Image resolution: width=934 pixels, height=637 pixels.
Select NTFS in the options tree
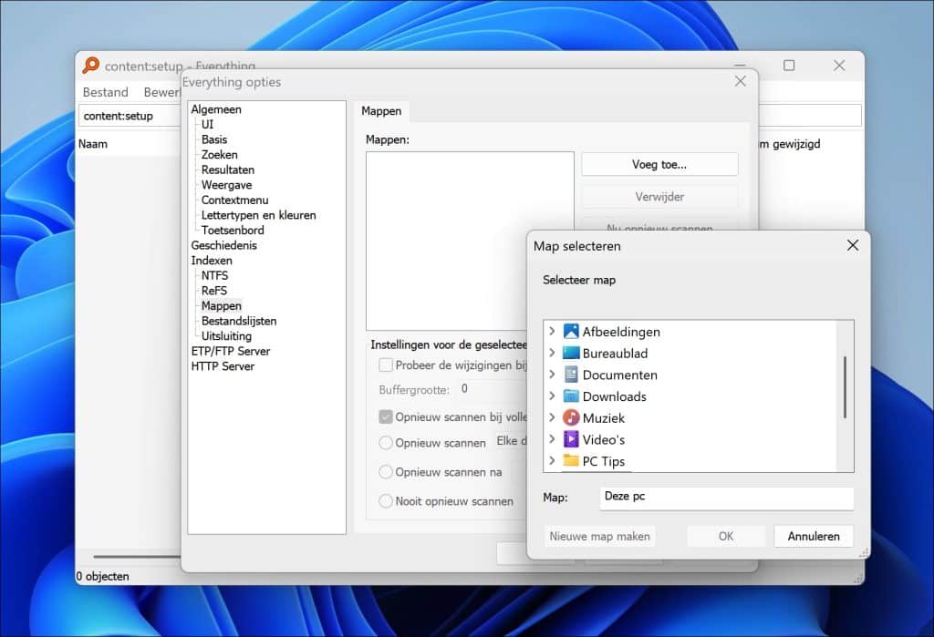pyautogui.click(x=214, y=275)
